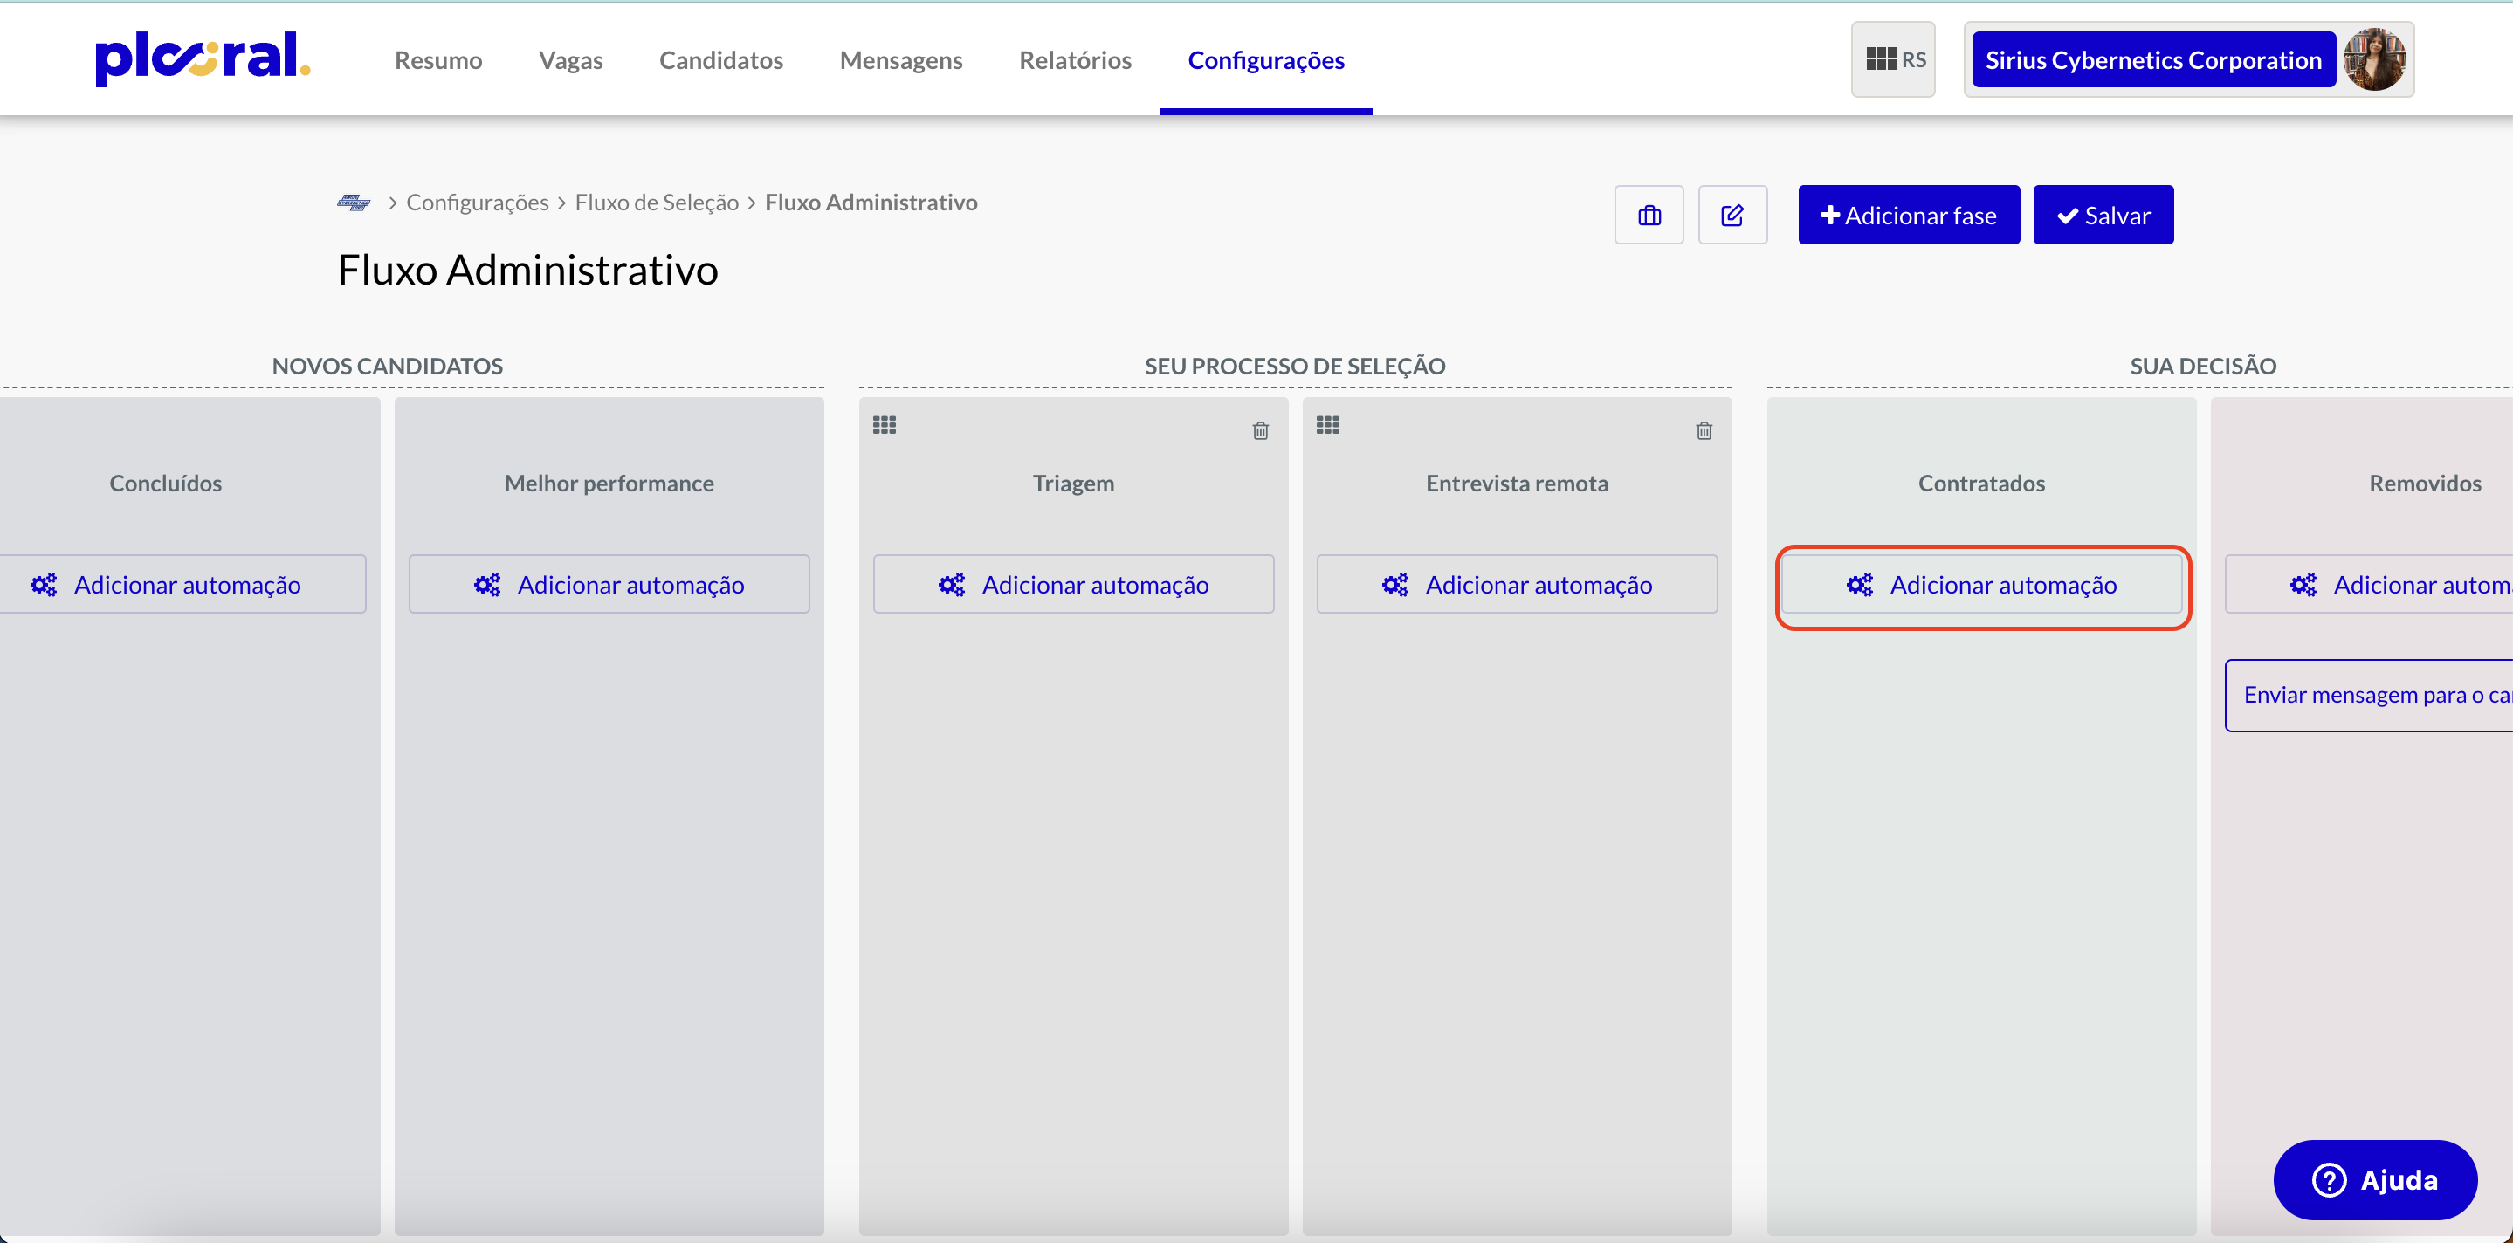Open the apps grid RS button
Viewport: 2513px width, 1243px height.
(x=1892, y=59)
